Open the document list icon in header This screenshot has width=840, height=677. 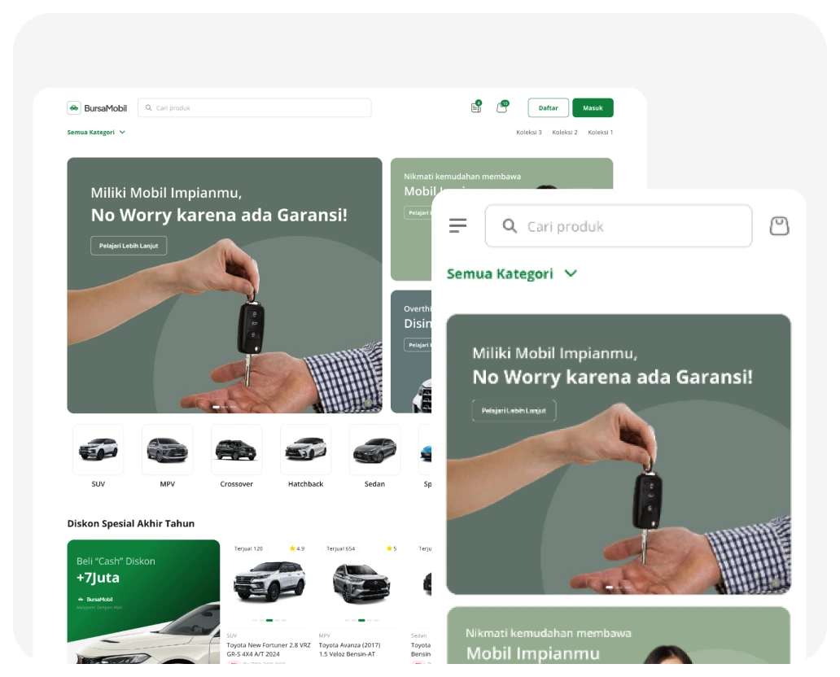click(476, 107)
